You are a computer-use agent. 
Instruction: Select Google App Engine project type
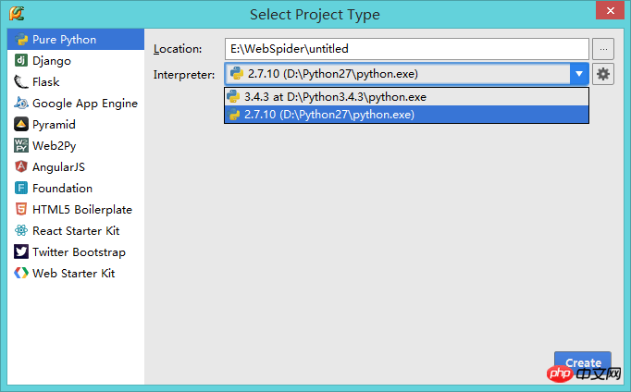coord(76,104)
